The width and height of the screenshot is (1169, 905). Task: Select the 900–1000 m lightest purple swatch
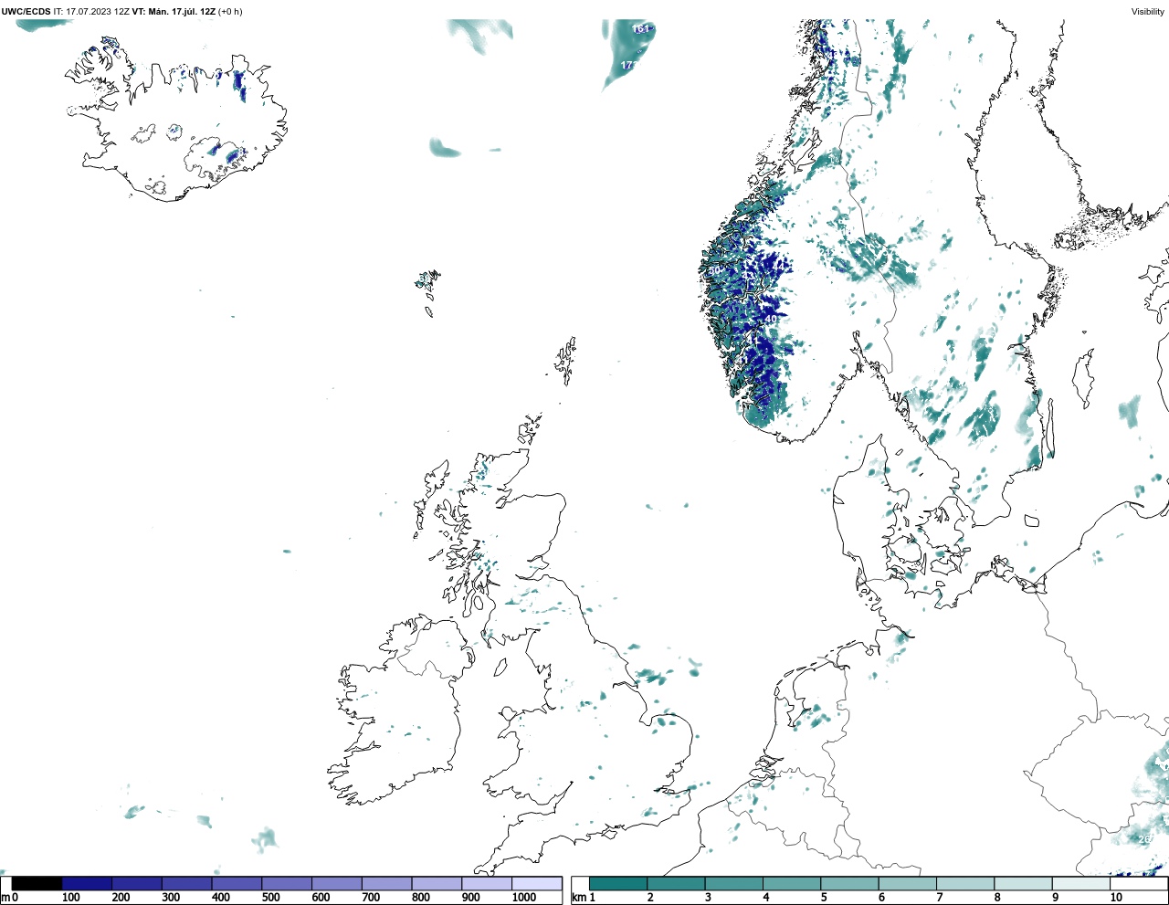(x=487, y=883)
